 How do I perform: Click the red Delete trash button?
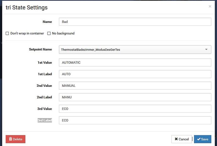15,139
